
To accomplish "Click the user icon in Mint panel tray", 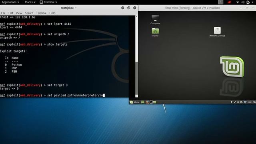I will click(x=231, y=102).
